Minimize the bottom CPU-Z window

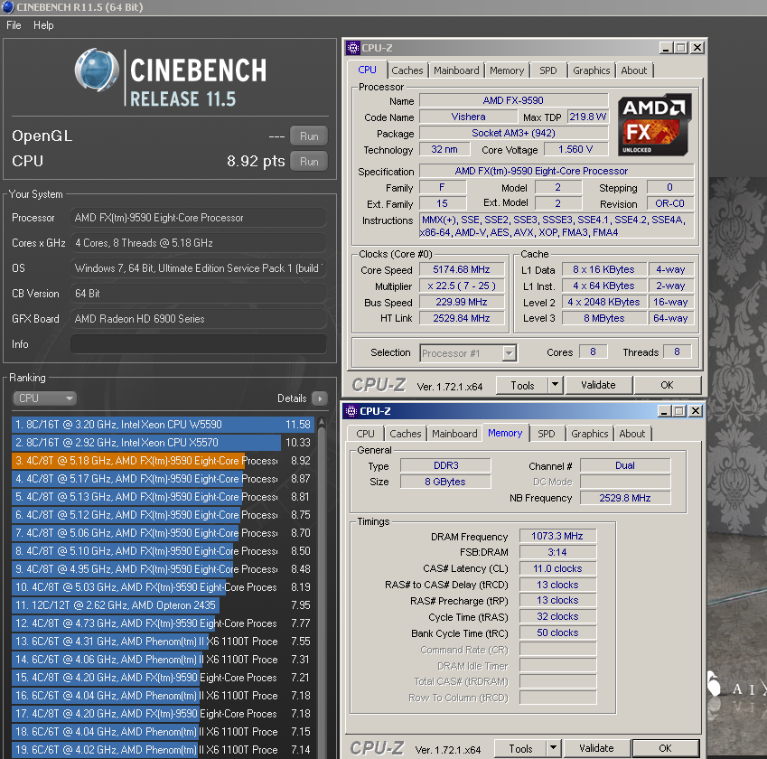(664, 411)
